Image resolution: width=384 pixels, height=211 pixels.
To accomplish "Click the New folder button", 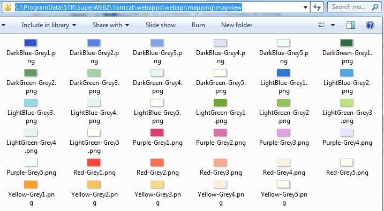I will [237, 25].
